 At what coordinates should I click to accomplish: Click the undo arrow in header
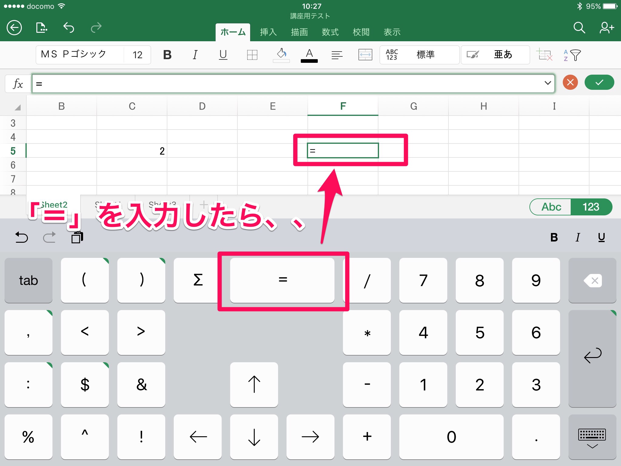[69, 28]
